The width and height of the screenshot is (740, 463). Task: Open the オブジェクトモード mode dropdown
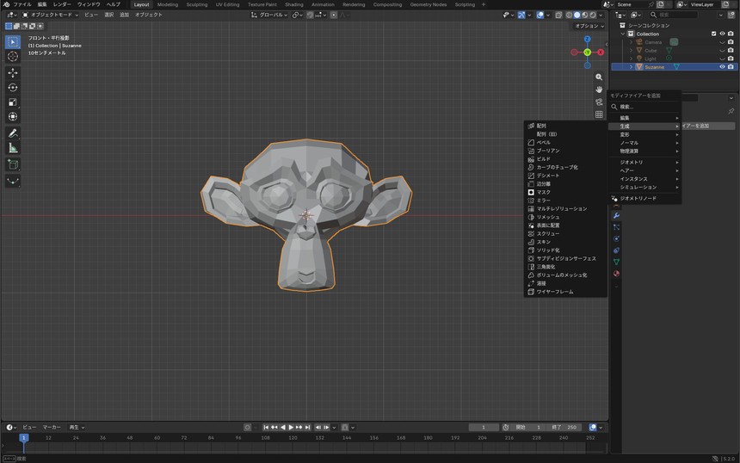(x=51, y=15)
